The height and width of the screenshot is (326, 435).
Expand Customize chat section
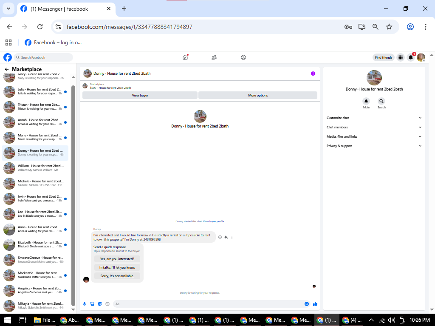(x=374, y=118)
